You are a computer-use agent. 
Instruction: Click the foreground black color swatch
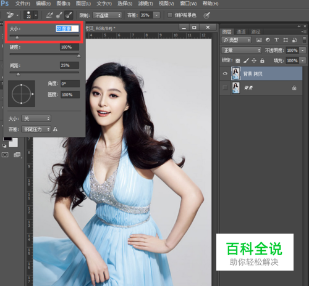(7, 139)
